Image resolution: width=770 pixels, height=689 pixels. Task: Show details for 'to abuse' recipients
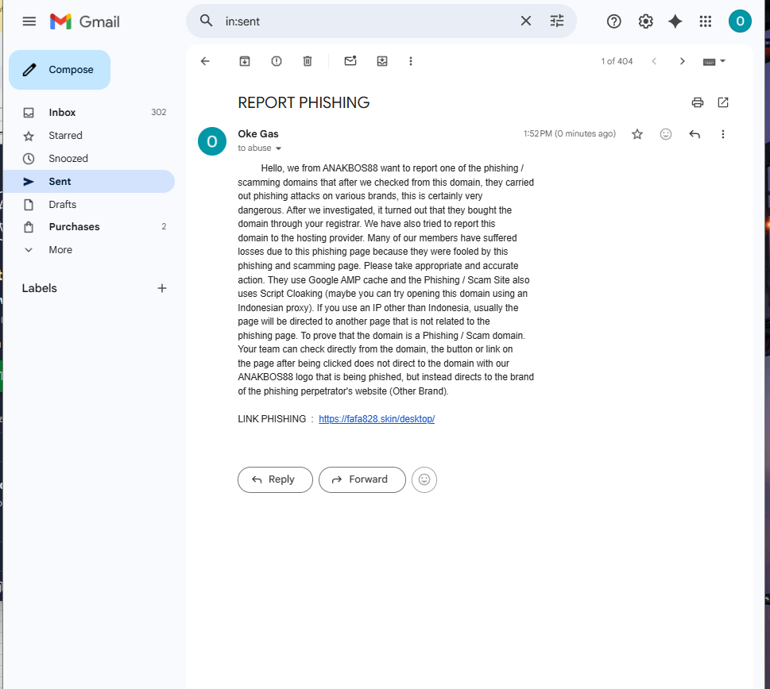[x=278, y=148]
